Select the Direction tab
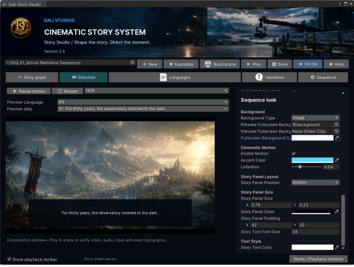This screenshot has width=354, height=267. coord(83,77)
